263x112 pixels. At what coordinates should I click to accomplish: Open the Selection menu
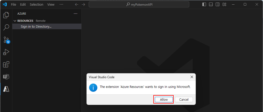tap(36, 5)
